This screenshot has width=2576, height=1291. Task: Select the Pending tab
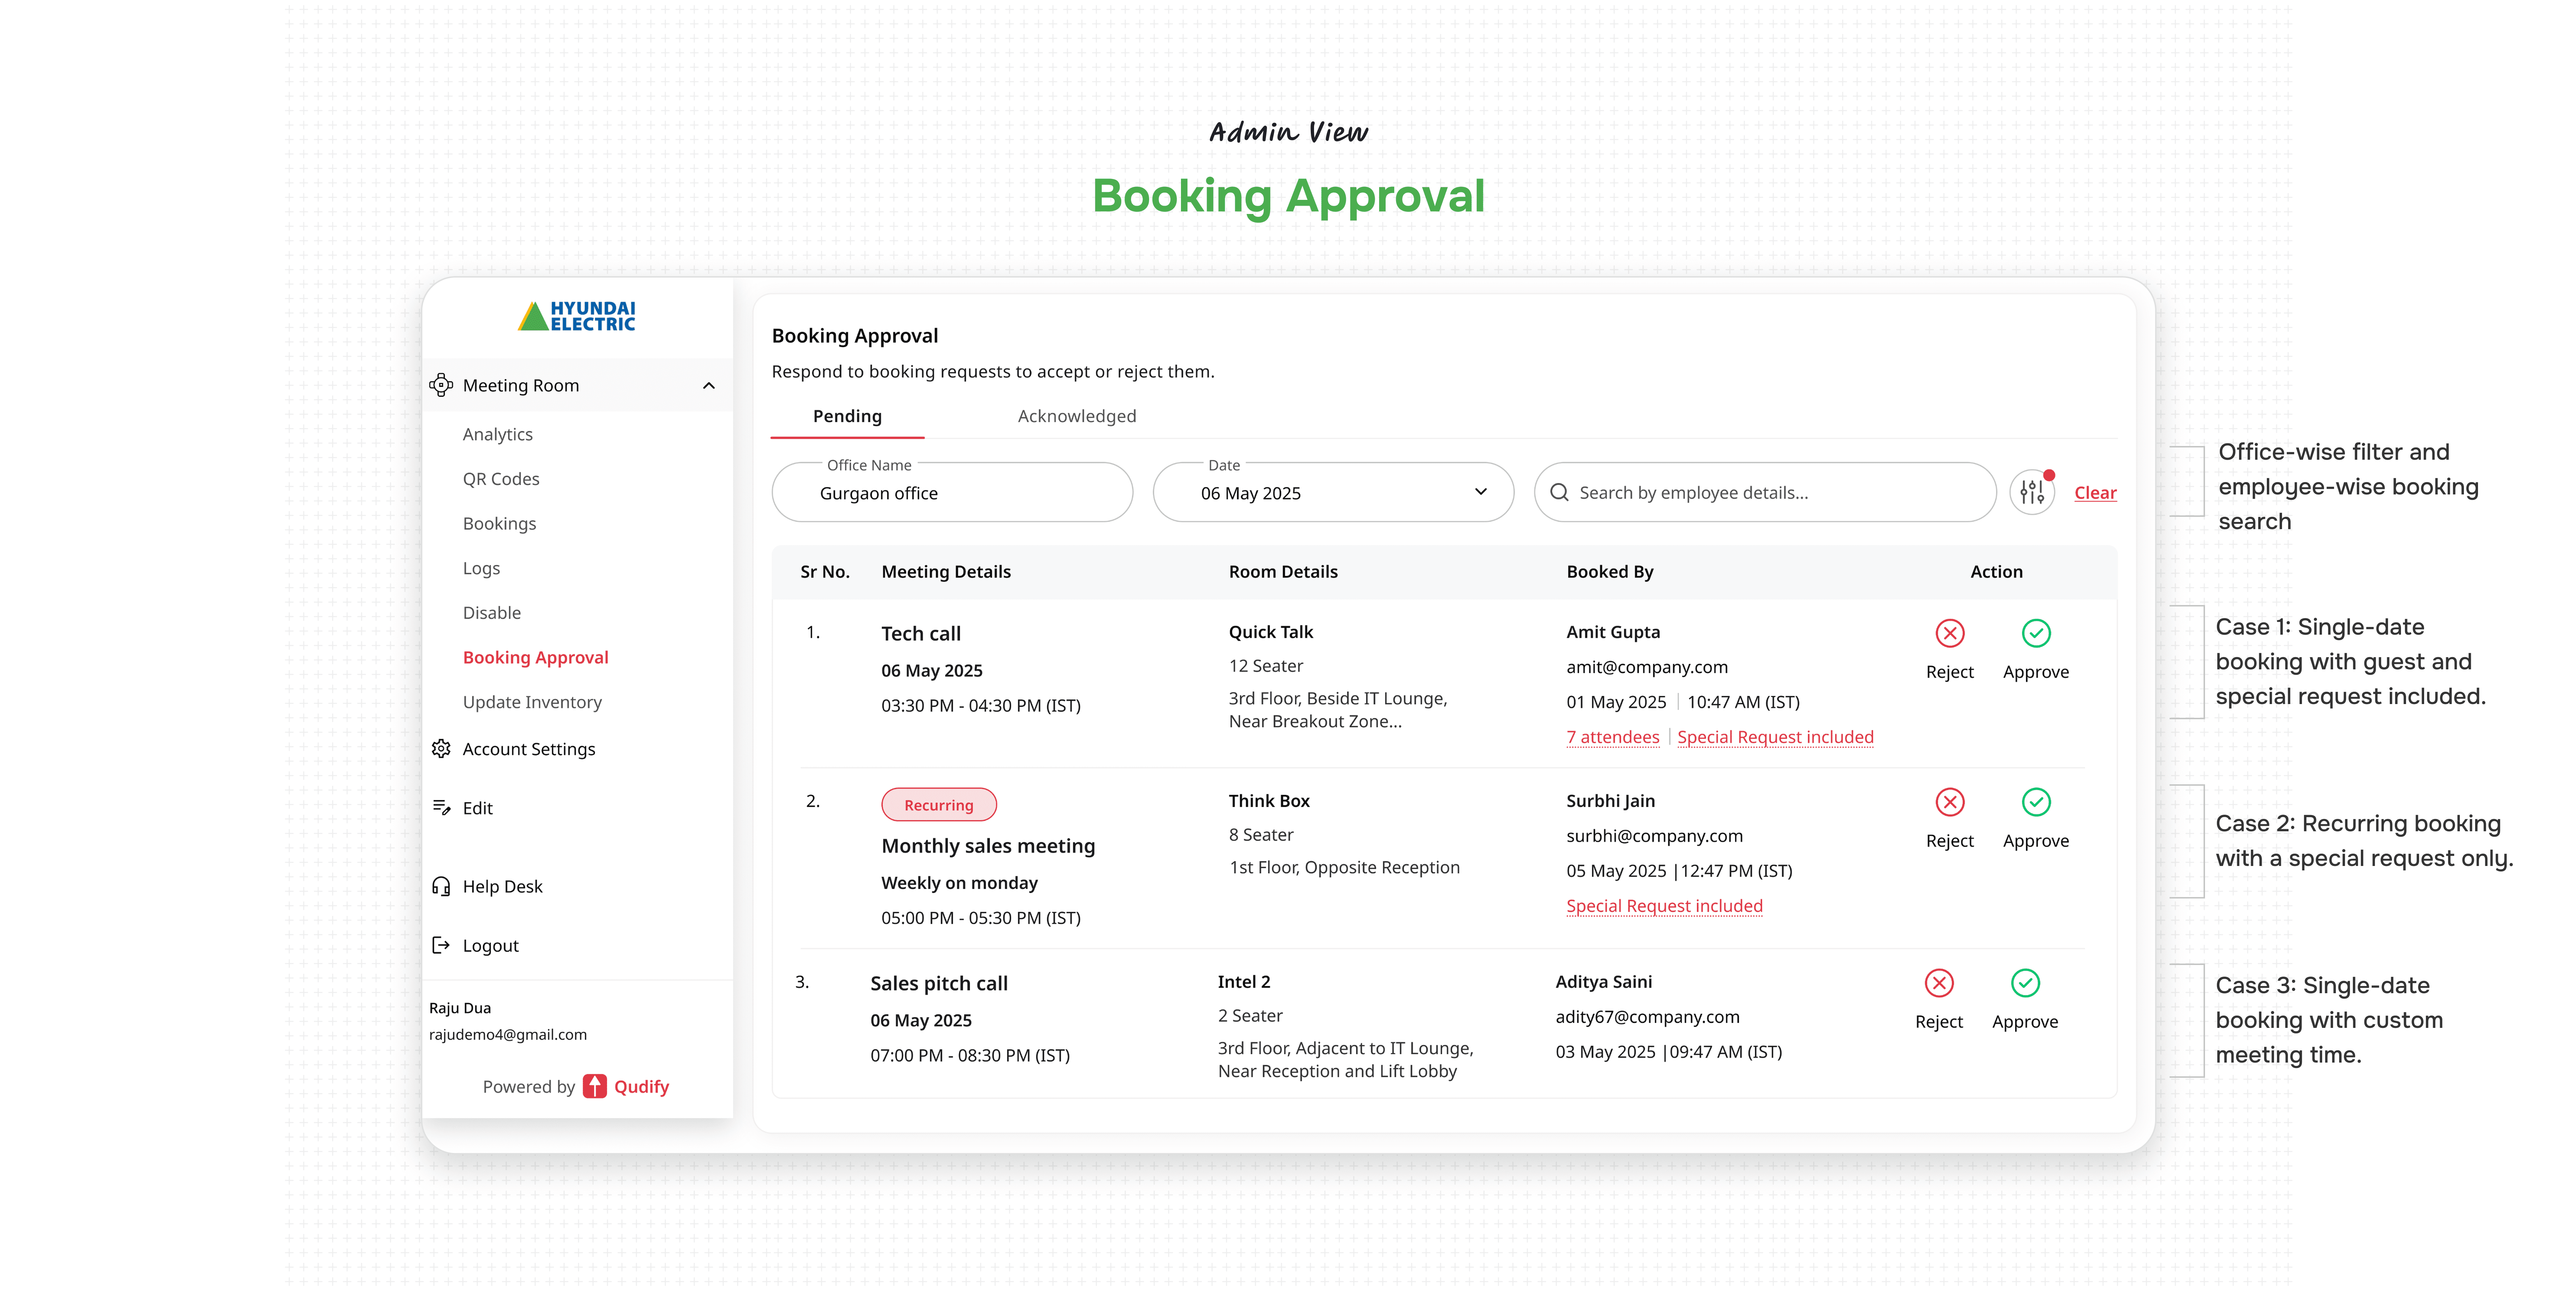click(846, 416)
